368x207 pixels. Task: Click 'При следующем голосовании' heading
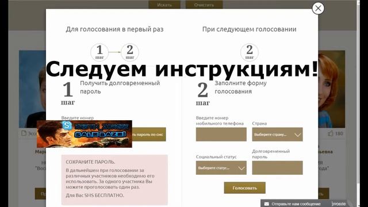(249, 29)
